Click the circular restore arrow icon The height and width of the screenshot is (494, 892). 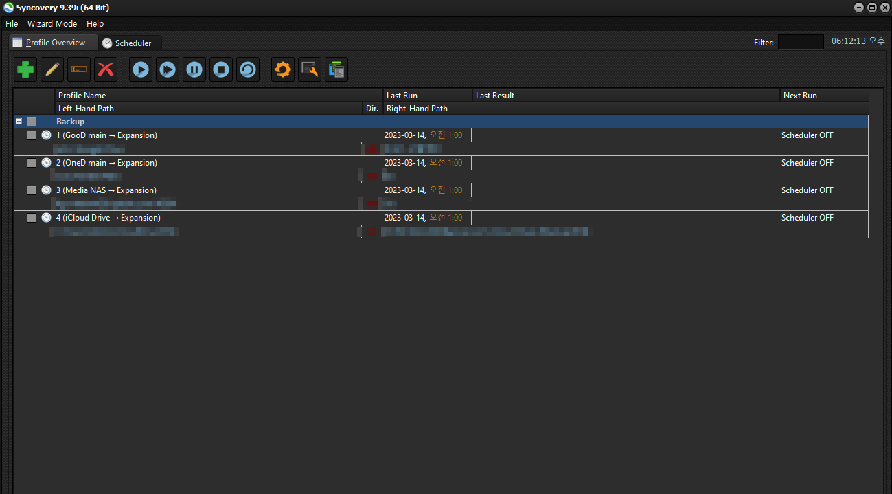click(248, 69)
